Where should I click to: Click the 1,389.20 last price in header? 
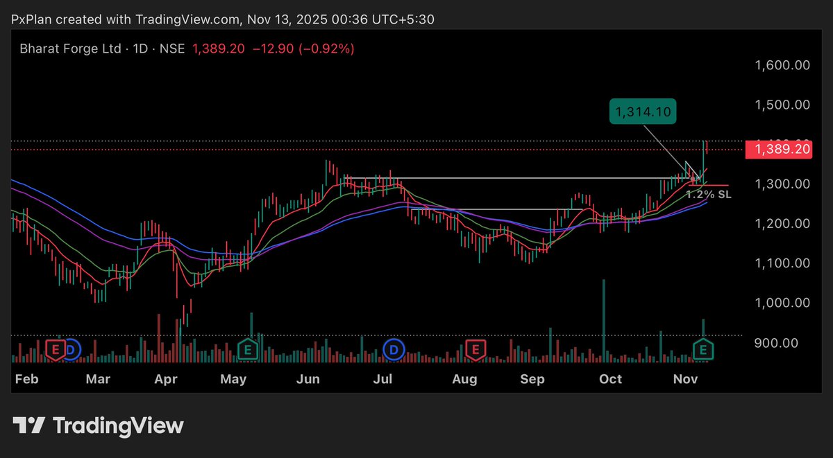click(218, 49)
